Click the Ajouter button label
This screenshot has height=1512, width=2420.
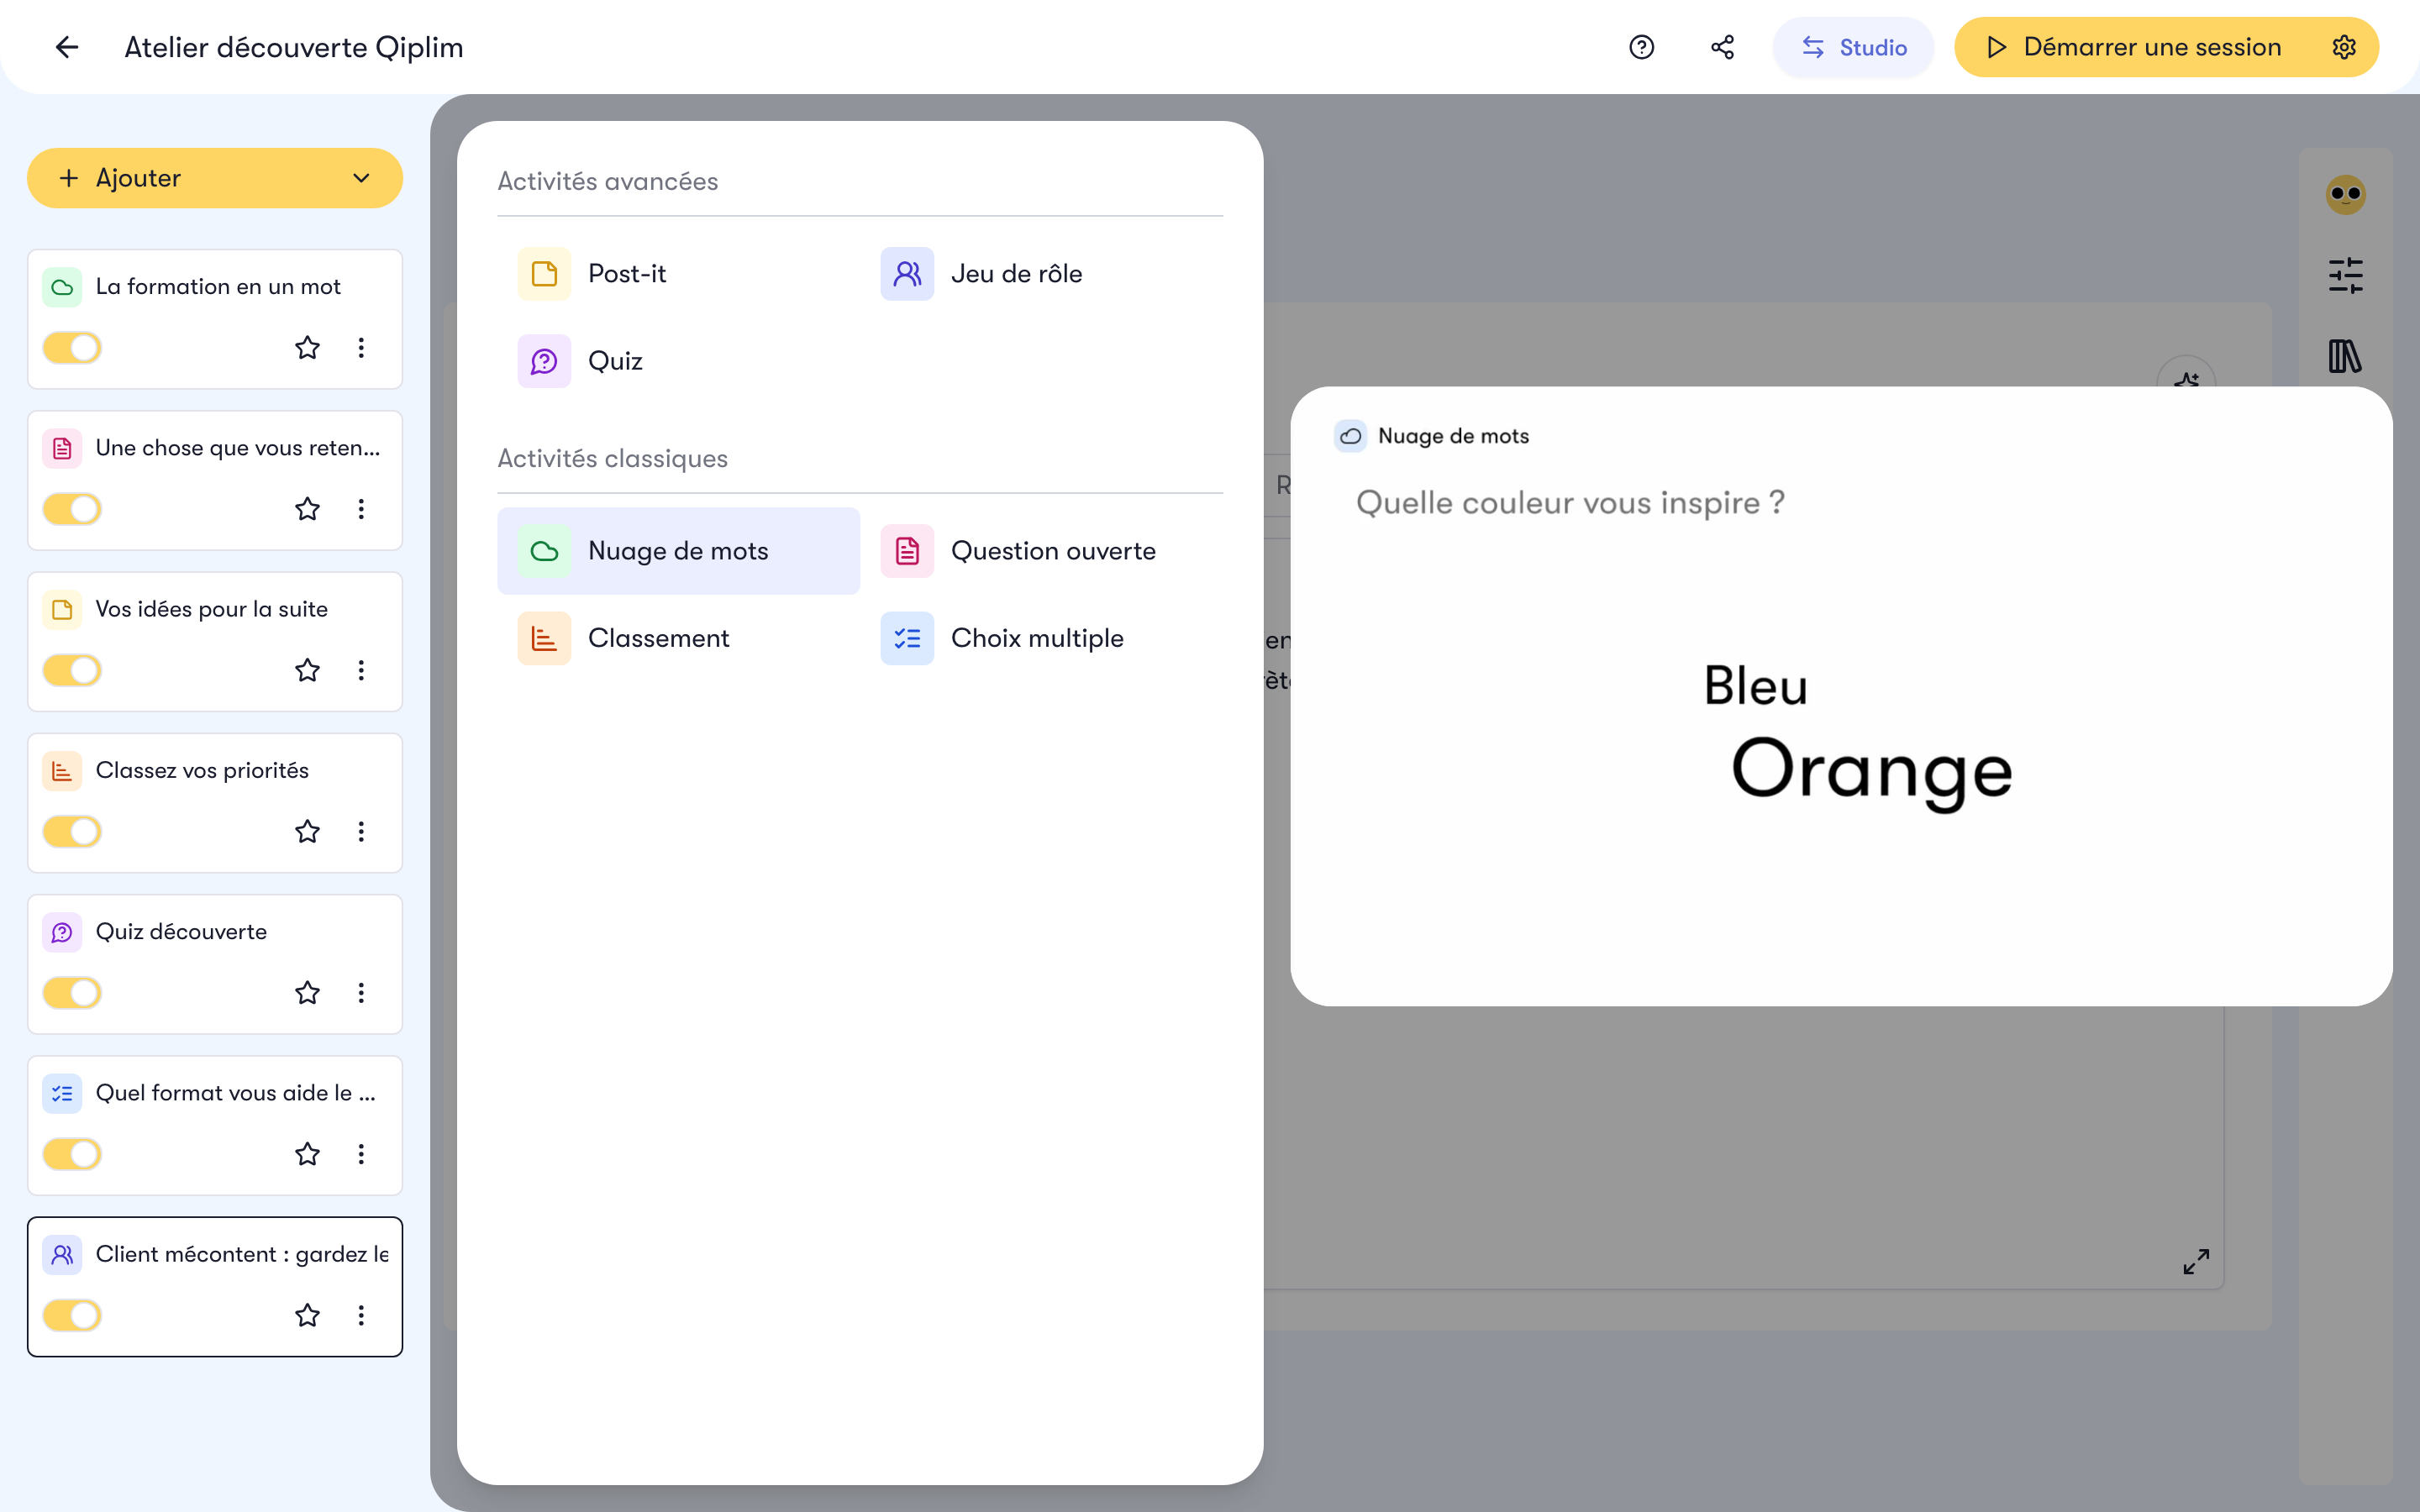(138, 178)
